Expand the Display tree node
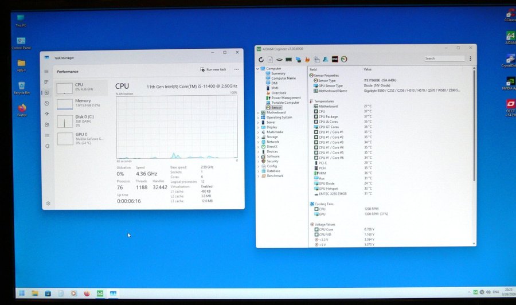This screenshot has width=516, height=305. point(258,127)
